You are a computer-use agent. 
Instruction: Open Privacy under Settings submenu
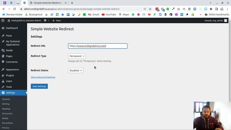coord(6,128)
